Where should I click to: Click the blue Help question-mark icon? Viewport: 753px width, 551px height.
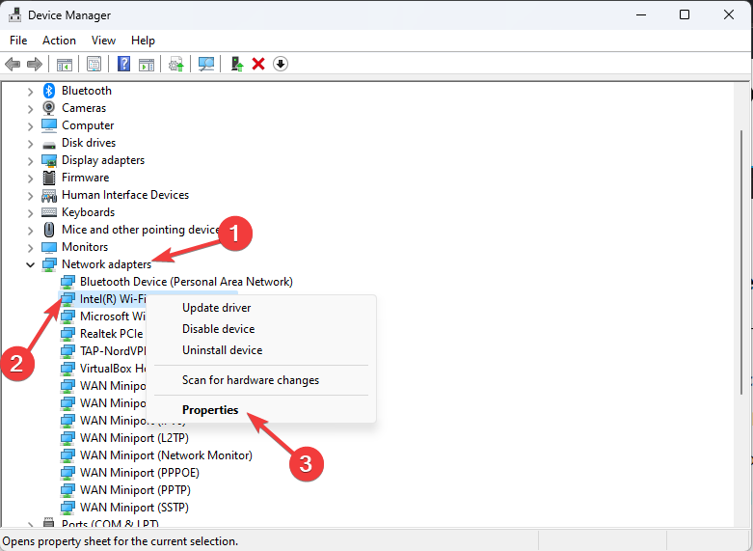coord(124,64)
